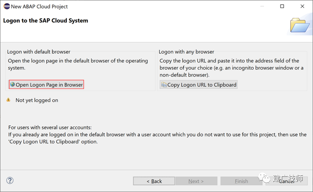
Task: Click the greyed-out Next button
Action: (x=196, y=181)
